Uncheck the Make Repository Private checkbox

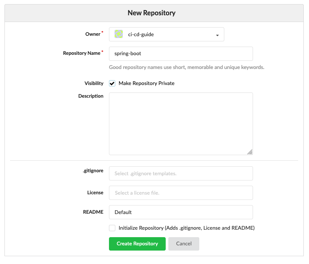click(112, 83)
